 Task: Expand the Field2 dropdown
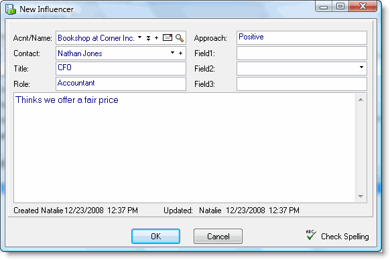361,68
